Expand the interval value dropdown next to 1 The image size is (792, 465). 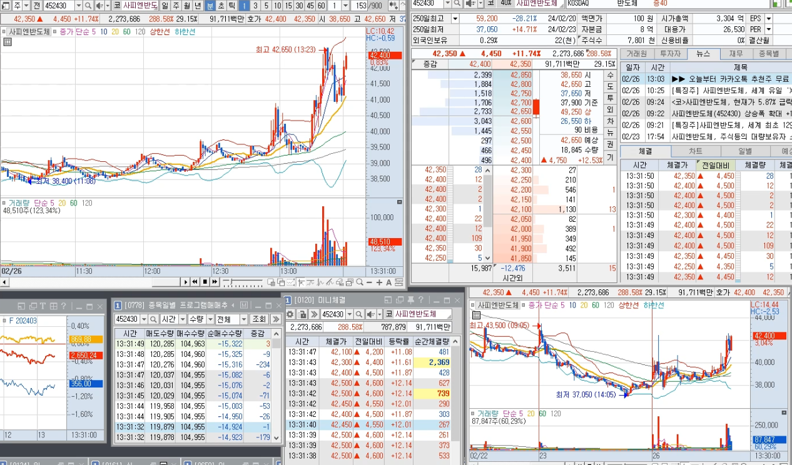tap(346, 5)
